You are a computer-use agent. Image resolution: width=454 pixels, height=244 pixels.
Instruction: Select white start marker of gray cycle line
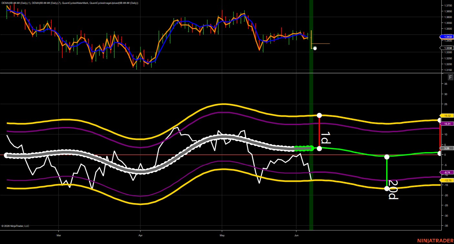tap(6, 155)
